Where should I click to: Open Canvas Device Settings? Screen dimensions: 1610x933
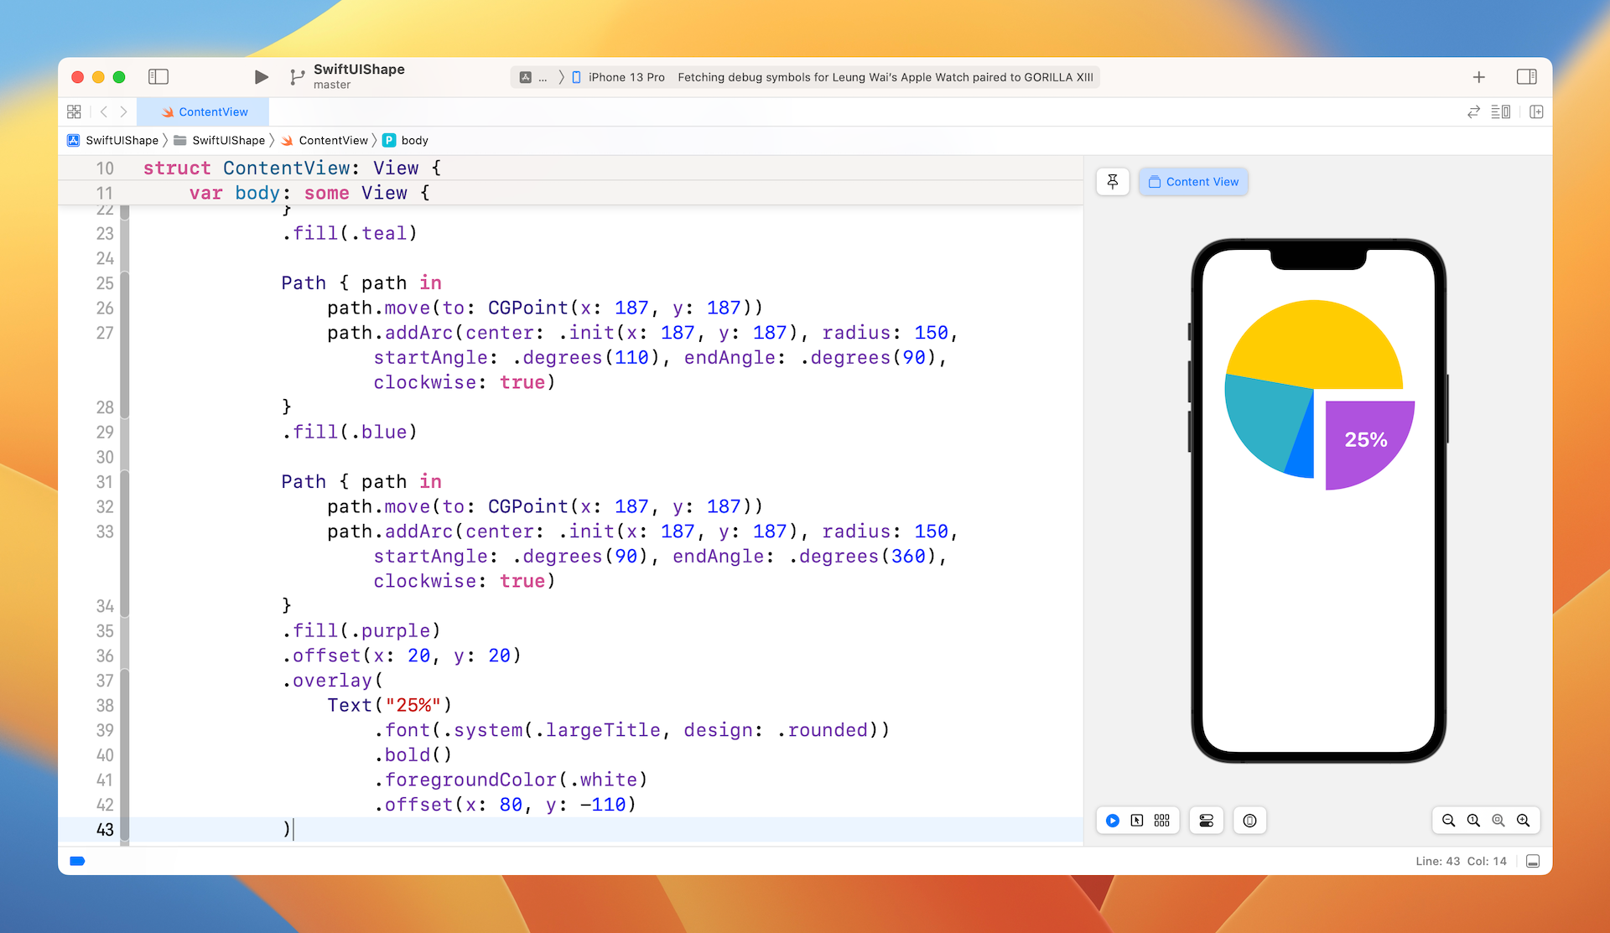click(1206, 821)
